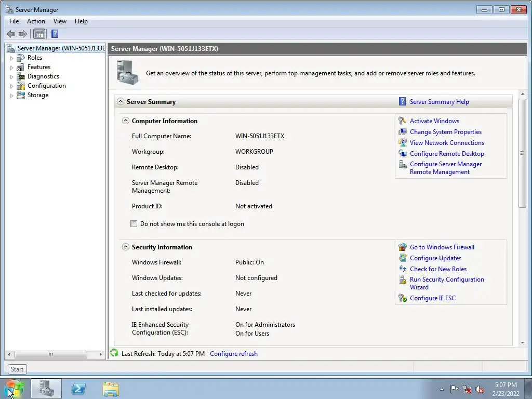Screen dimensions: 532x399
Task: Click the View Network Connections icon
Action: (403, 142)
